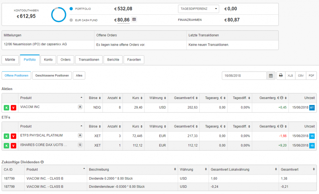Click red V sell icon for iShares Core DAX
This screenshot has width=319, height=194.
point(13,146)
